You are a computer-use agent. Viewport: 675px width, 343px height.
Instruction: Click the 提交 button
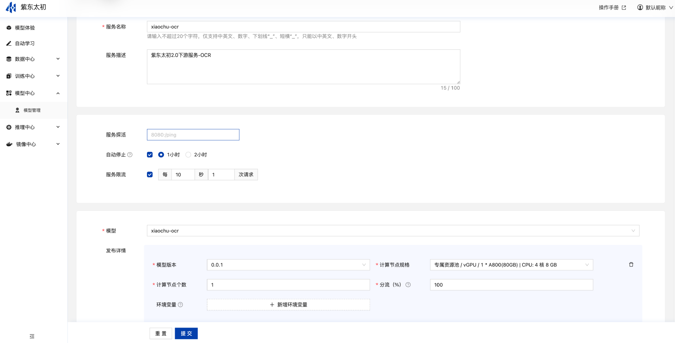point(186,334)
